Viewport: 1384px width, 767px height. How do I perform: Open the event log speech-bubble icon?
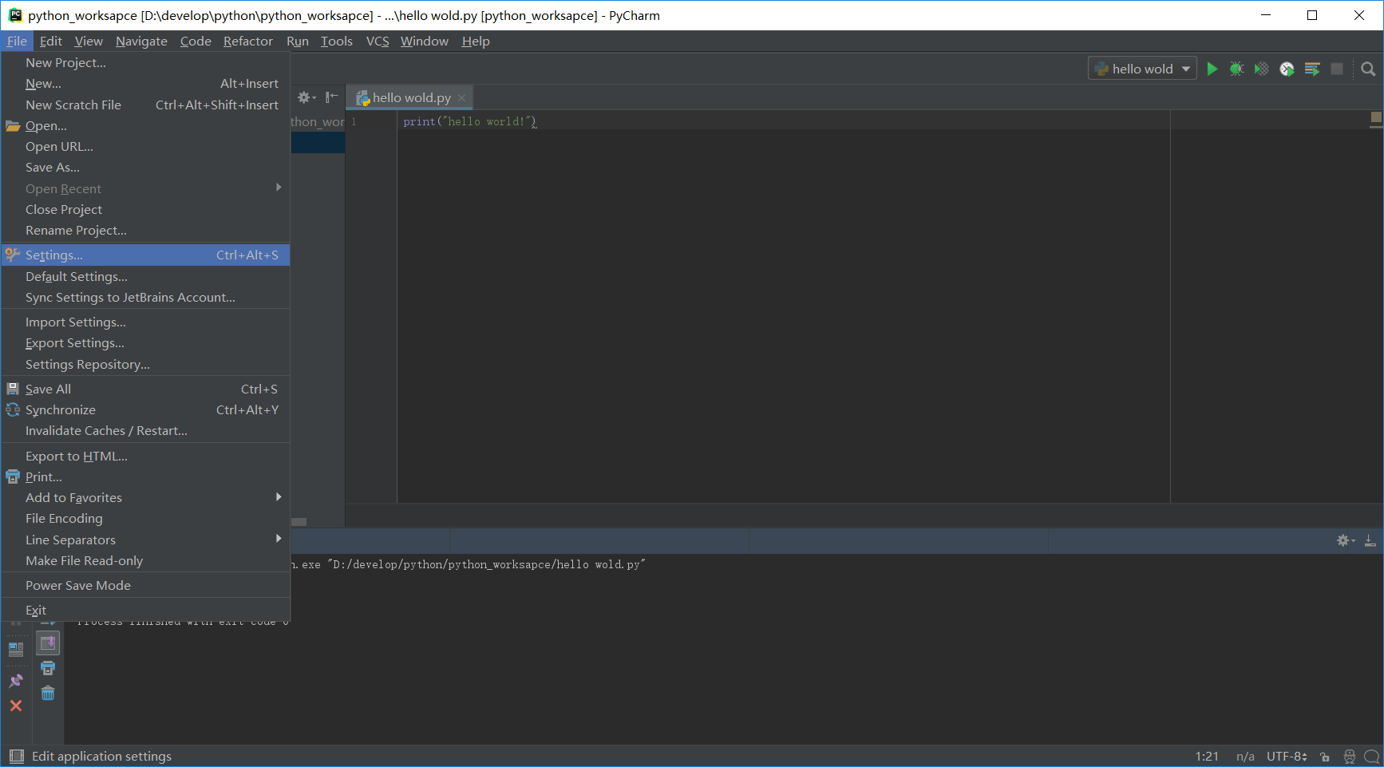click(1372, 756)
